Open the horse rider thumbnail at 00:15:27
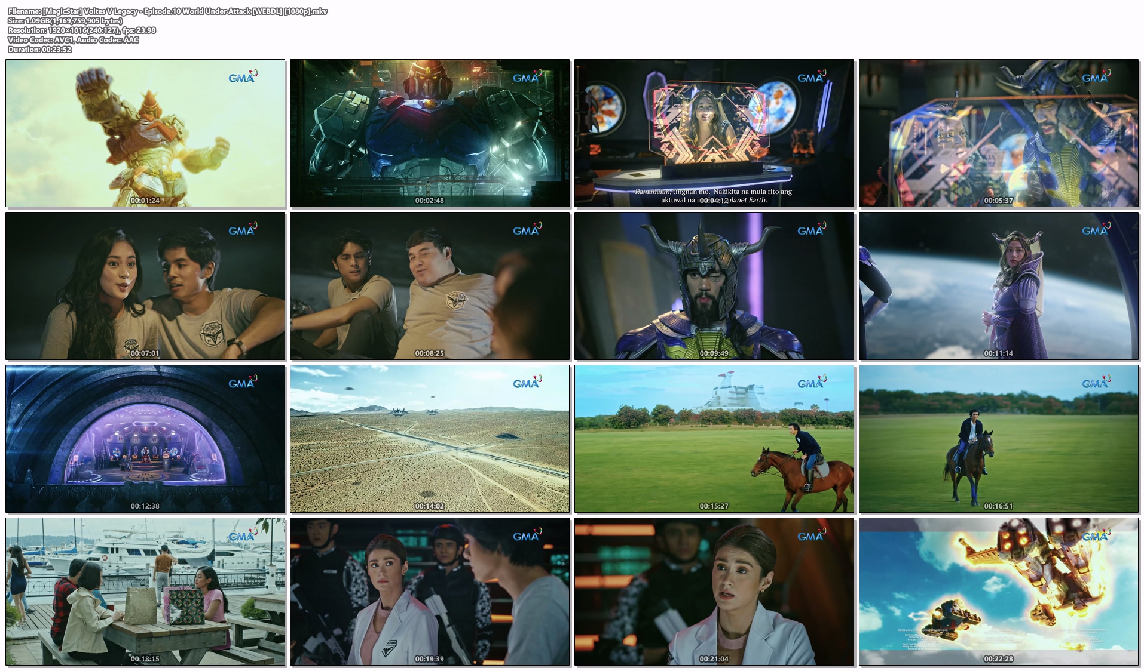This screenshot has width=1144, height=671. click(x=714, y=439)
